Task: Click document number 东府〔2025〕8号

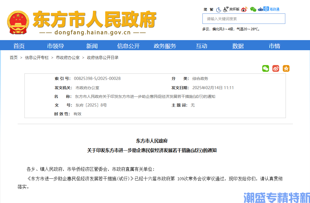Action: tap(91, 105)
